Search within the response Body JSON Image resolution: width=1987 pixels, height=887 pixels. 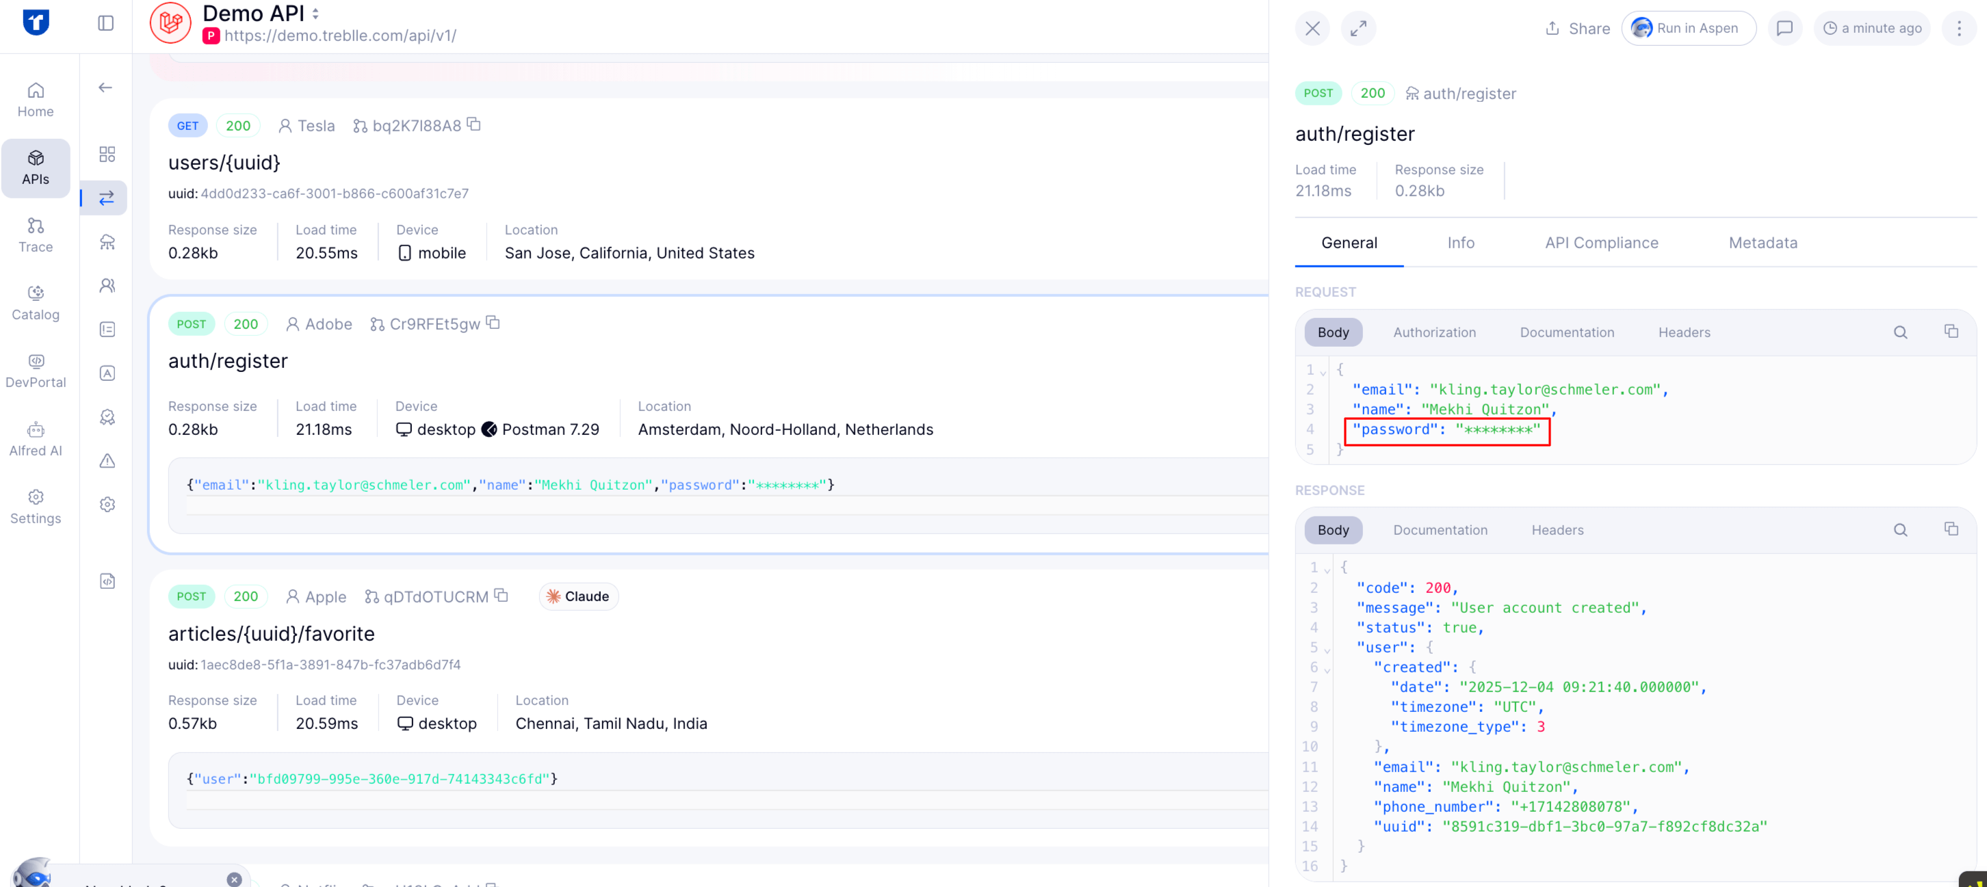(1900, 529)
